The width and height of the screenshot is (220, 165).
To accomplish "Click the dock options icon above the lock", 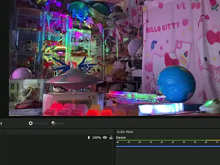I will pos(112,132).
